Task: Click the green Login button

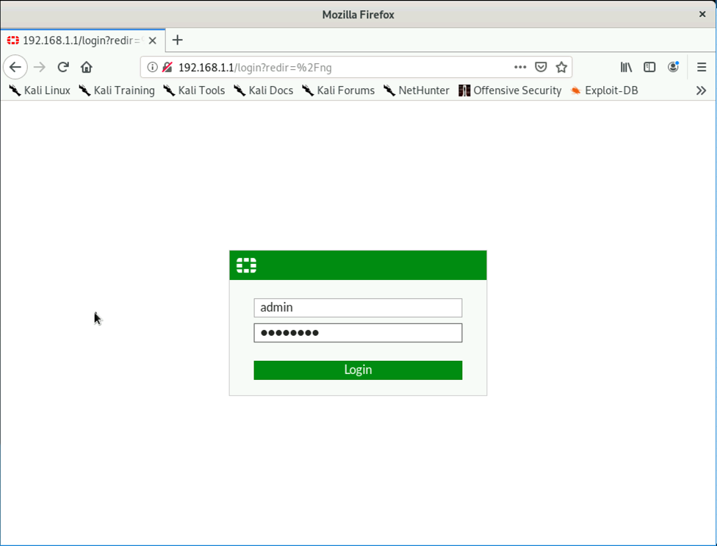Action: point(358,370)
